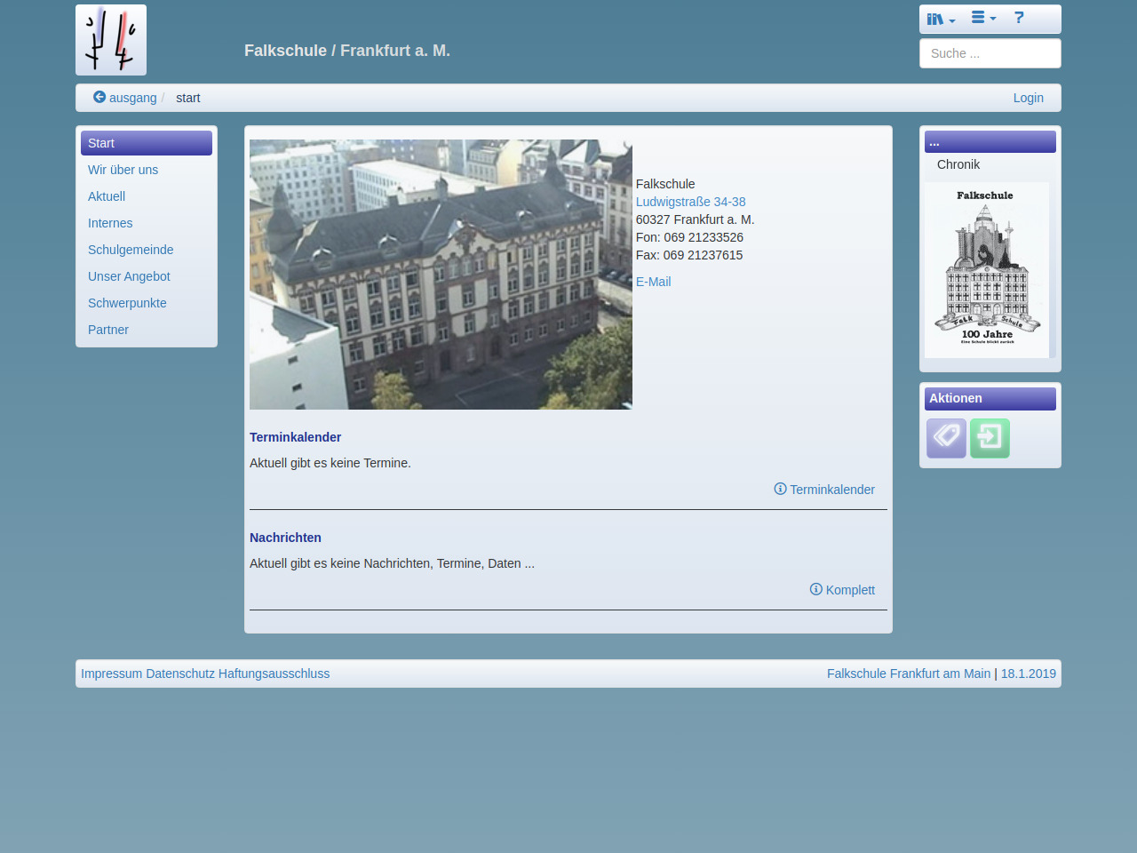This screenshot has width=1137, height=853.
Task: Click the Falkschule logo in the header
Action: click(111, 40)
